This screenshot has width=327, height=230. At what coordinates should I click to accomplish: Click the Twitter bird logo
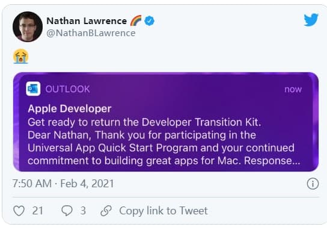311,20
